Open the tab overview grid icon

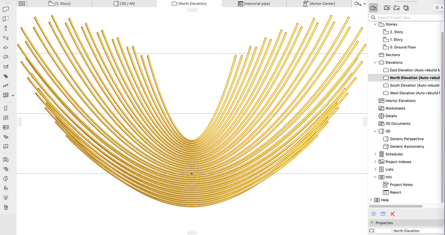coord(22,3)
